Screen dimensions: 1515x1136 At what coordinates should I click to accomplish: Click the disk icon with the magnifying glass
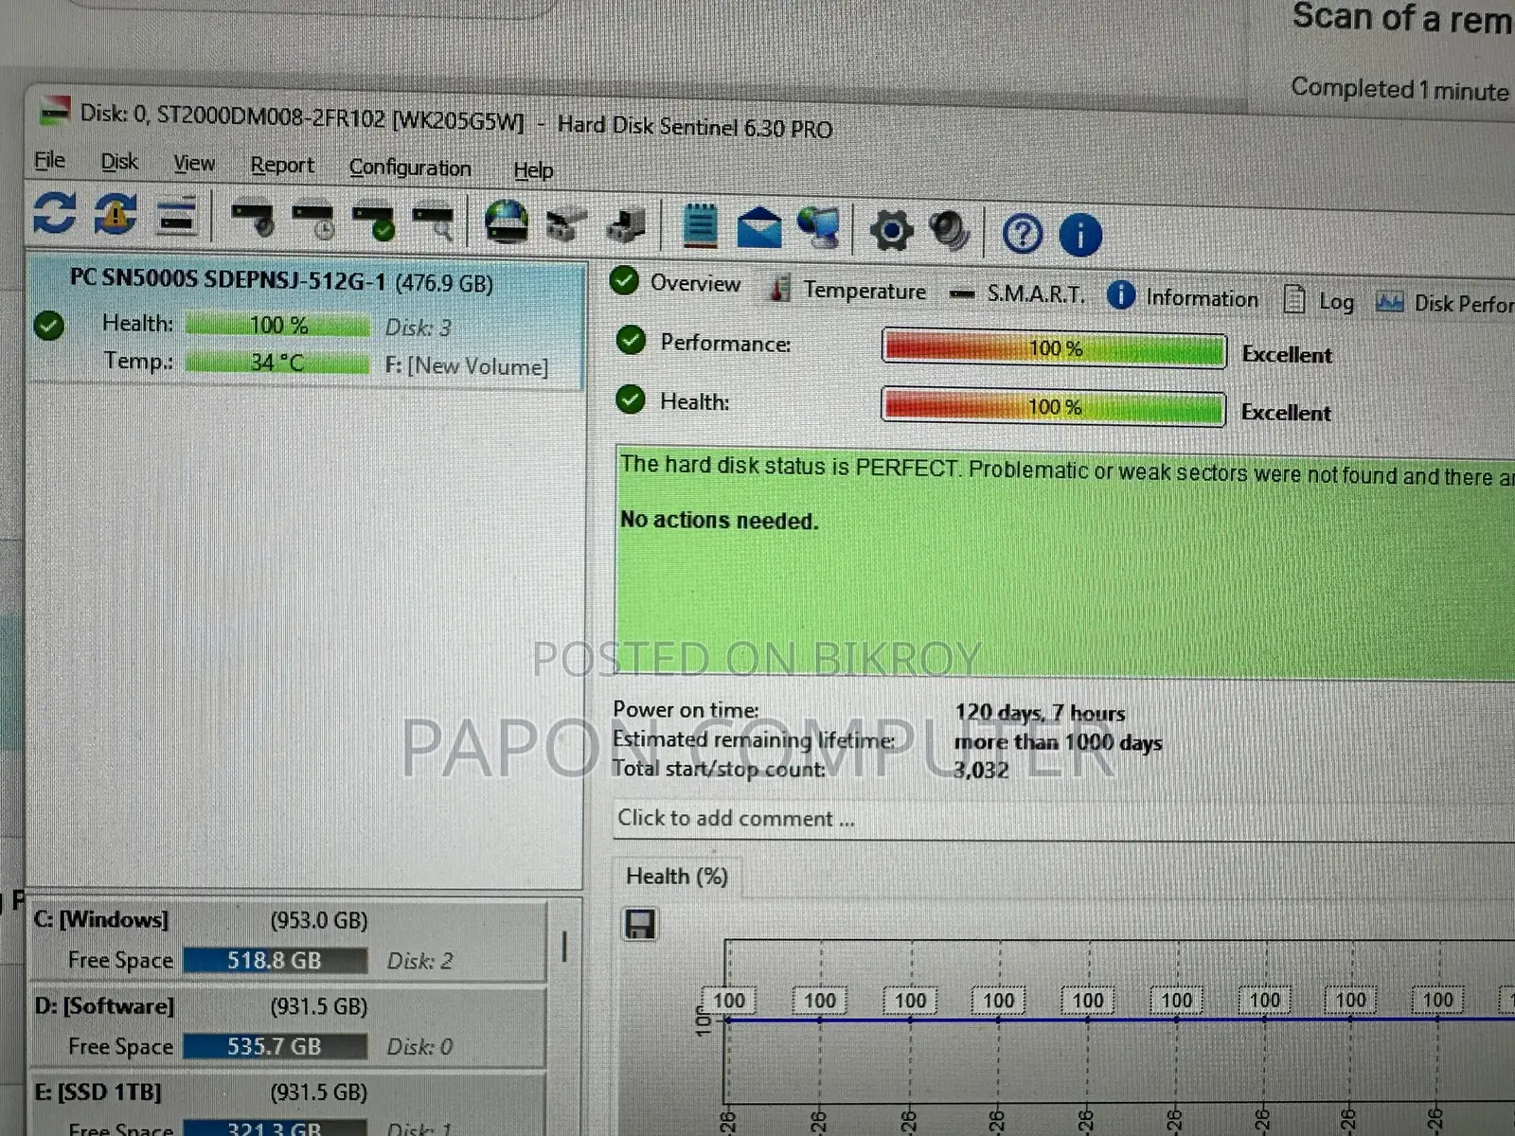434,223
